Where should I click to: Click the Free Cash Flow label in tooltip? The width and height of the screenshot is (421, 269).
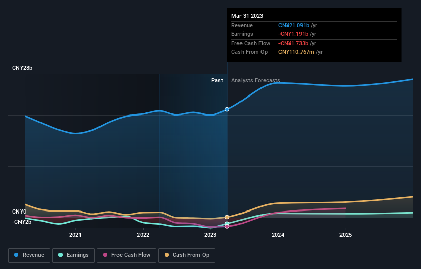tap(251, 43)
